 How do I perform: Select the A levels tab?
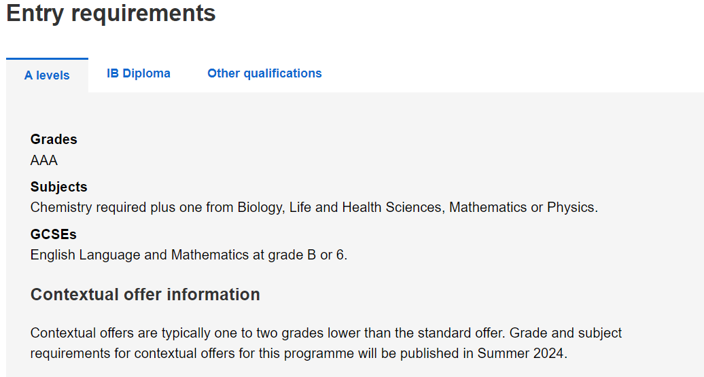47,75
